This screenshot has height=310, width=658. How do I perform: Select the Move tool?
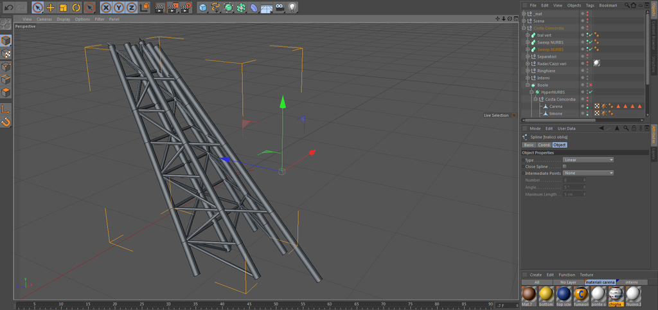[x=50, y=7]
